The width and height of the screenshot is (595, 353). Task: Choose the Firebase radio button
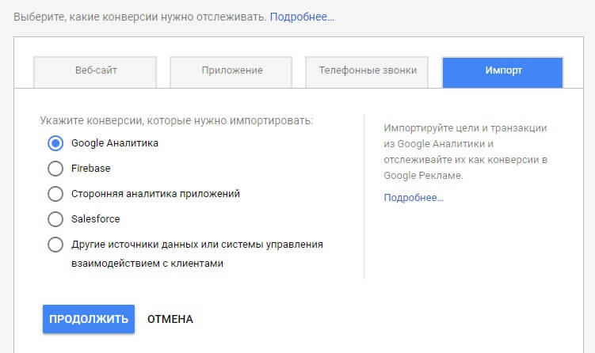coord(55,169)
